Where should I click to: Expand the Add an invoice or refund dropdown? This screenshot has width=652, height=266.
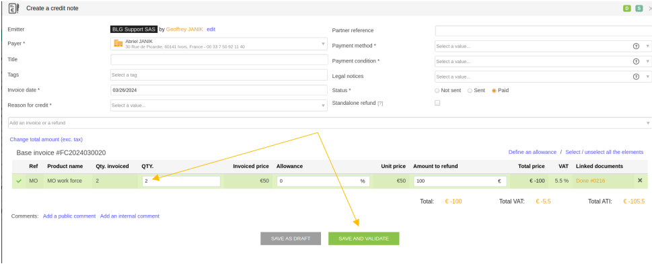click(330, 123)
